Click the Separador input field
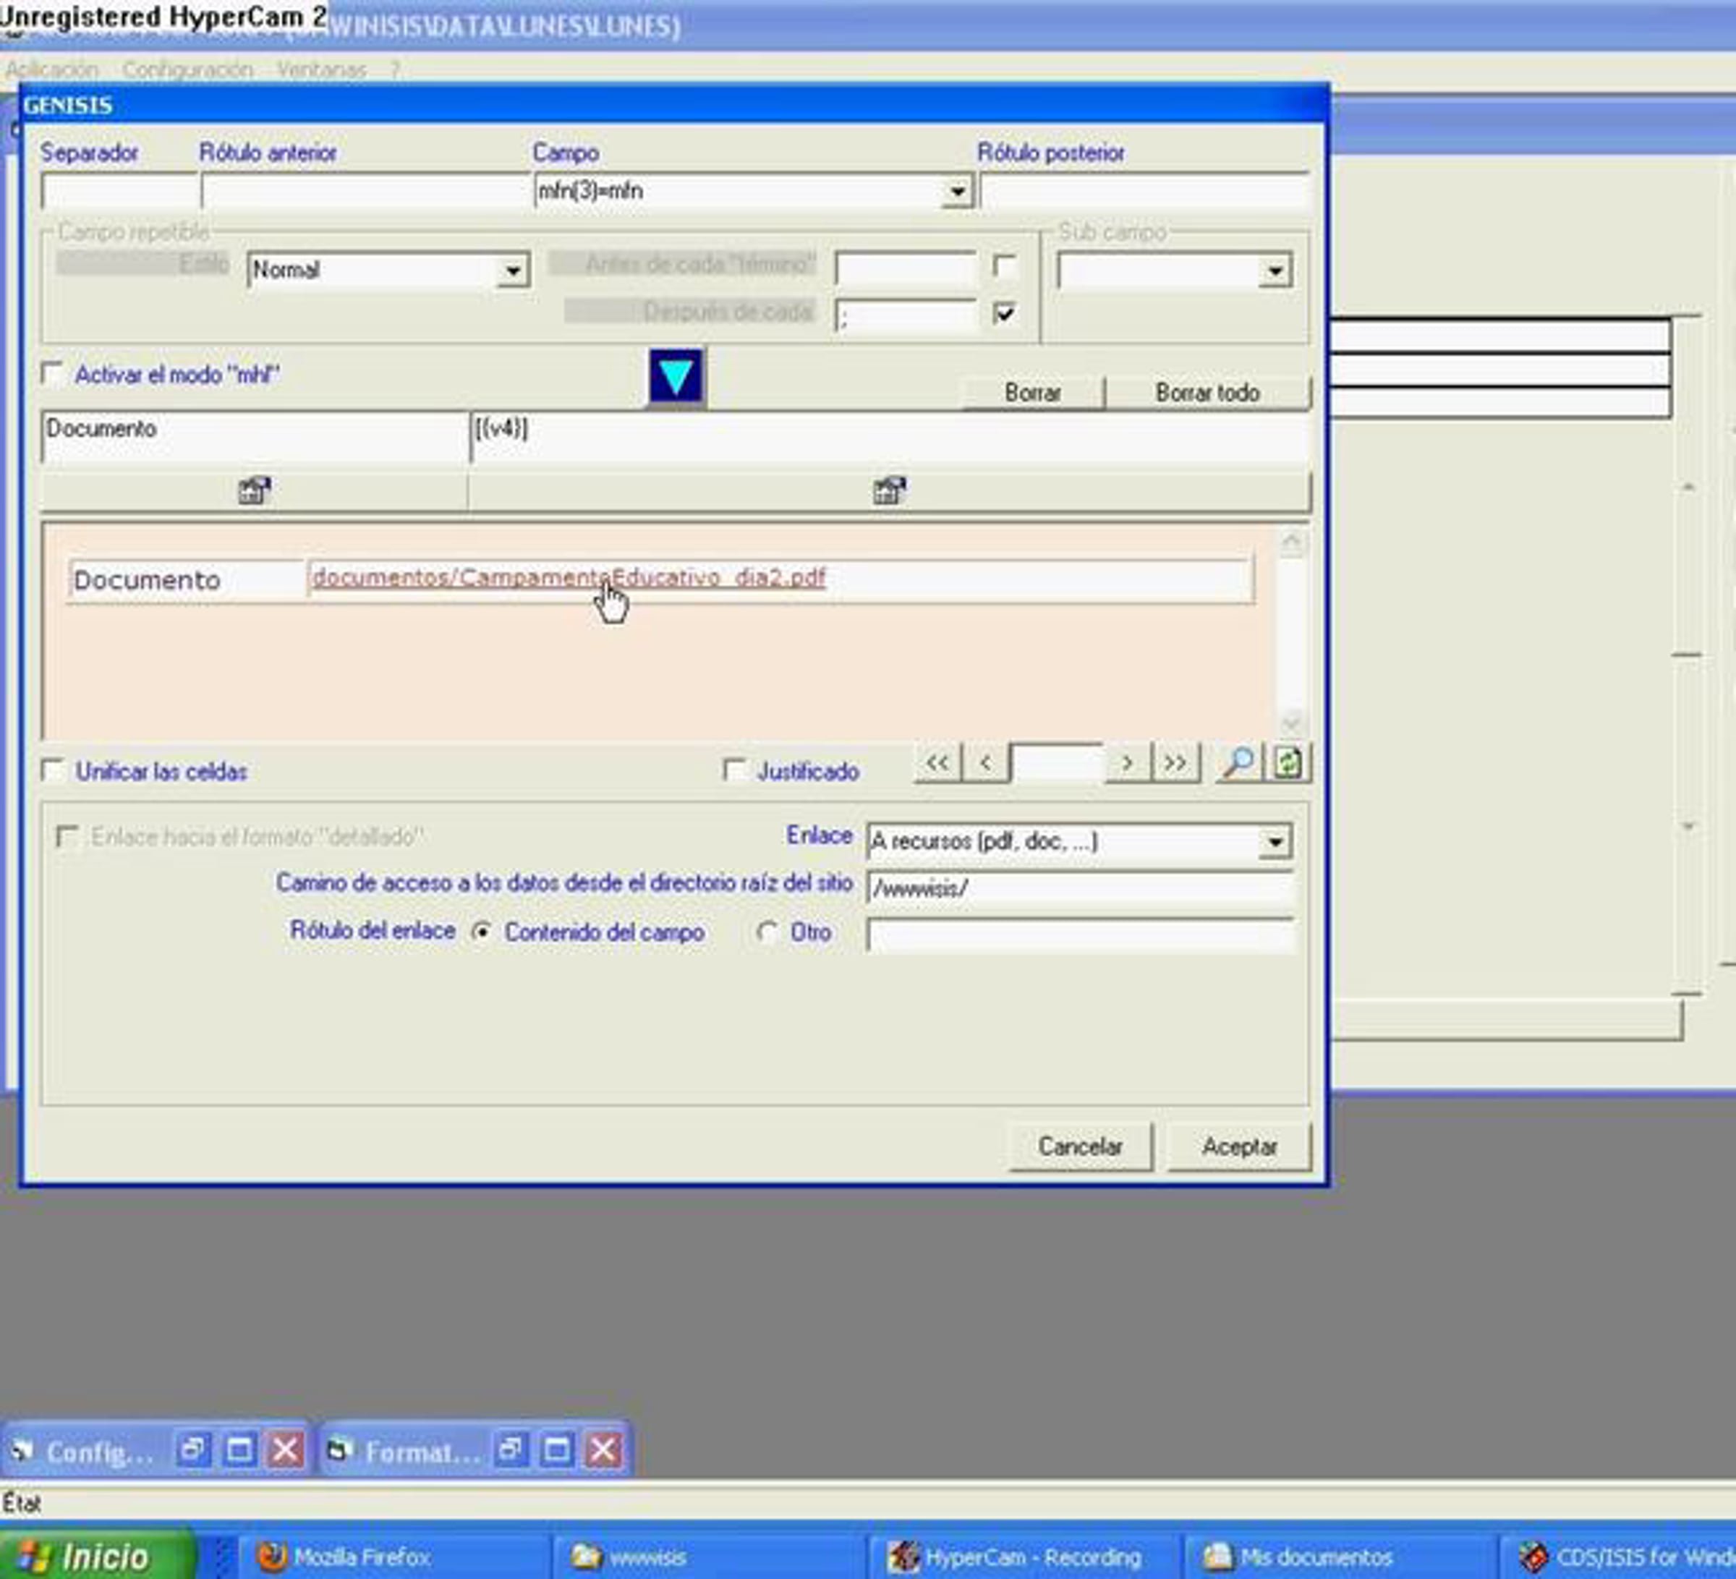 point(119,191)
